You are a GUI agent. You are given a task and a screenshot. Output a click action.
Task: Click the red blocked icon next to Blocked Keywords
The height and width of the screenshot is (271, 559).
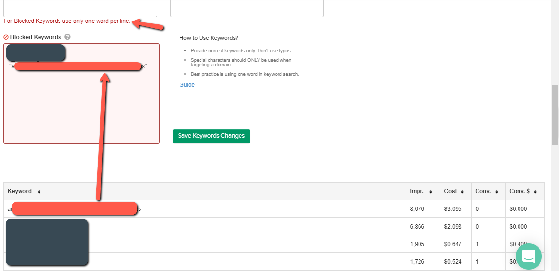6,37
